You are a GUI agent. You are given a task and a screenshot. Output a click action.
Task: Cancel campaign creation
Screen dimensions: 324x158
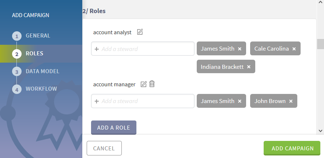pos(104,148)
